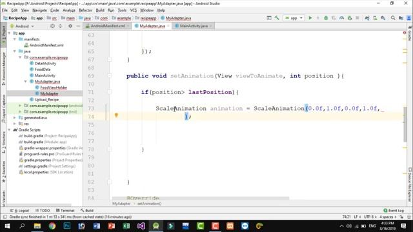Switch to the MainActivity.java editor tab
413x232 pixels.
coord(194,26)
